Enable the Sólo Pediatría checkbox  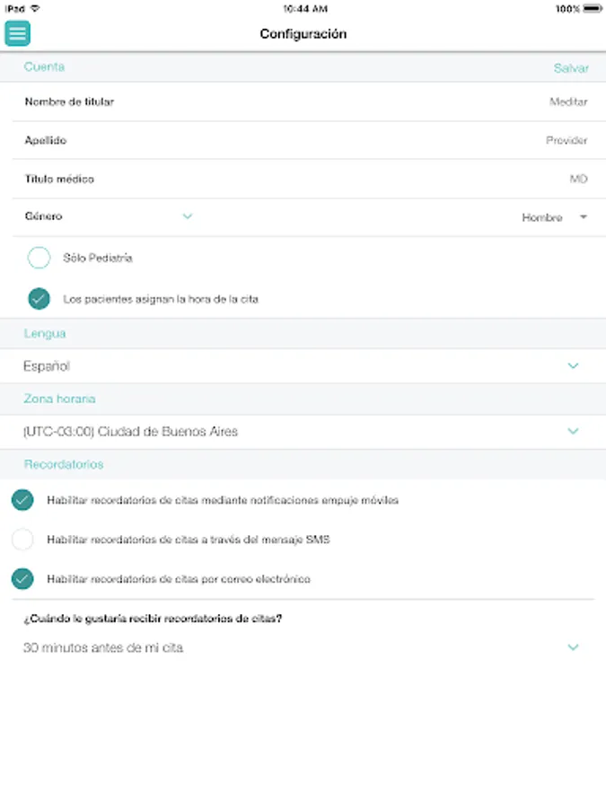[x=39, y=259]
